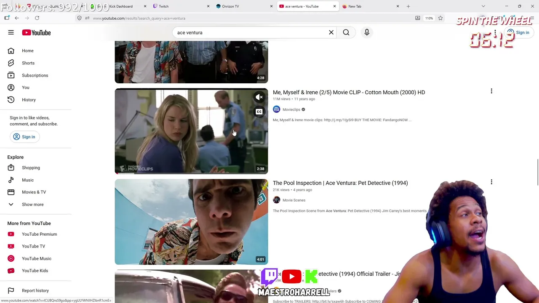
Task: Click The Pool Inspection description snippet
Action: click(350, 211)
